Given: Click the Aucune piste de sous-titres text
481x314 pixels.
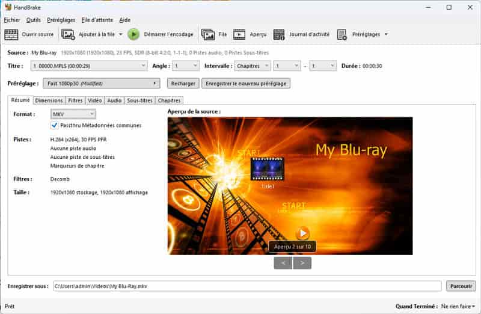Looking at the screenshot, I should coord(82,157).
